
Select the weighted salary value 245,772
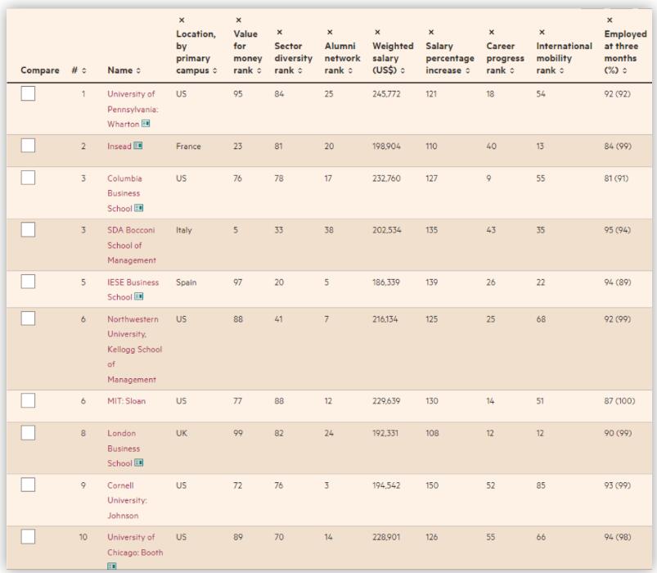(x=386, y=94)
